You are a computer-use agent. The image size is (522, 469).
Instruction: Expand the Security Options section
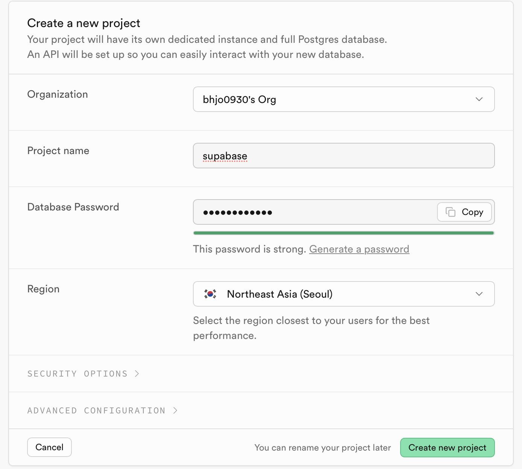click(77, 374)
